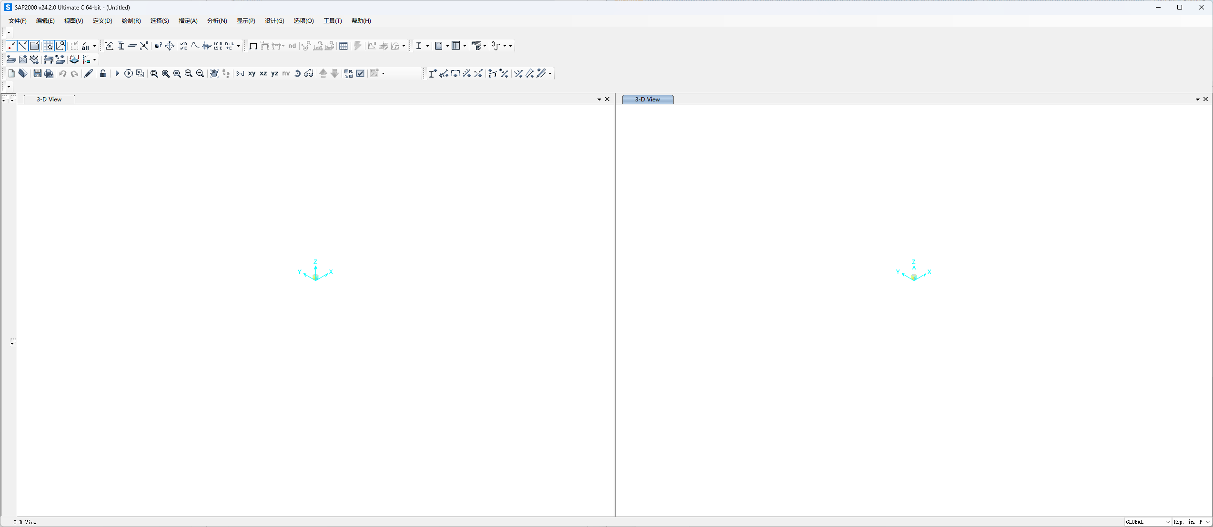Click the Undo arrow icon
This screenshot has height=527, width=1213.
[x=62, y=73]
